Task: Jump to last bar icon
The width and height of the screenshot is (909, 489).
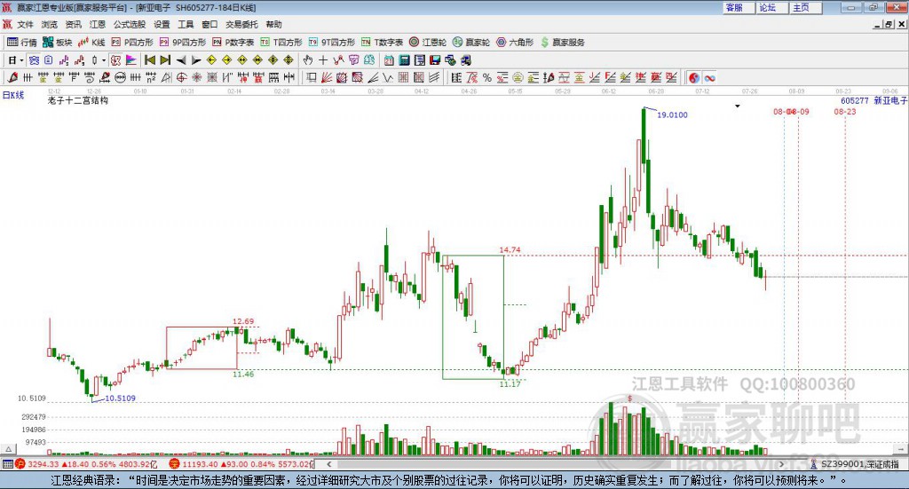Action: (x=165, y=60)
